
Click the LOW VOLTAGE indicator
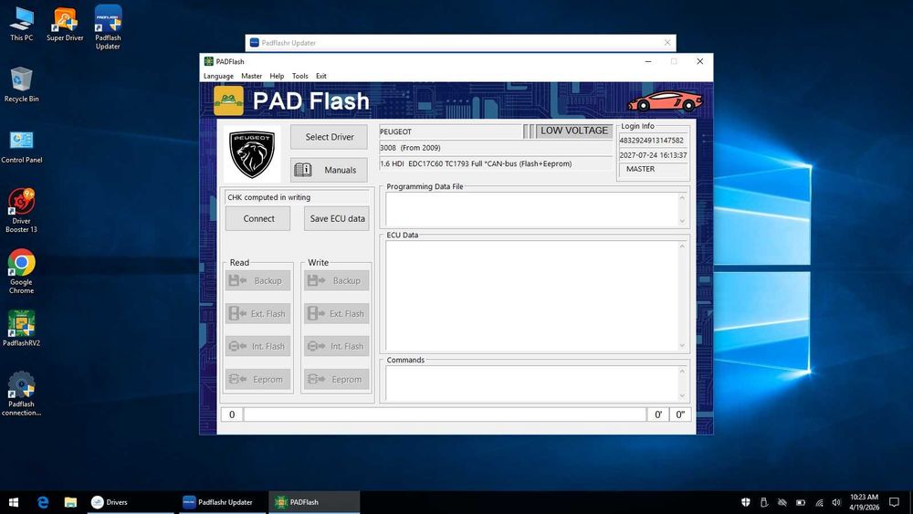tap(573, 131)
